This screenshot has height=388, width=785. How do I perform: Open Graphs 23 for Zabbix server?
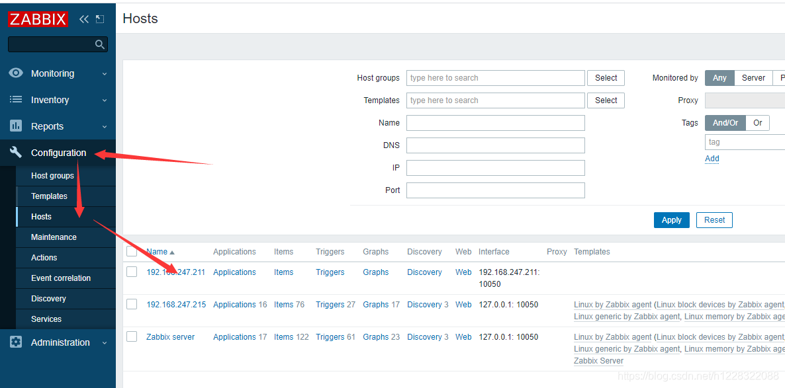[x=375, y=337]
